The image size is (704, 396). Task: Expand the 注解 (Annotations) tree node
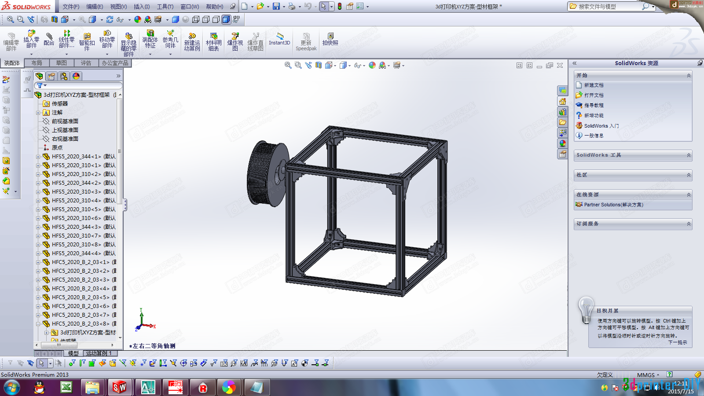point(38,113)
